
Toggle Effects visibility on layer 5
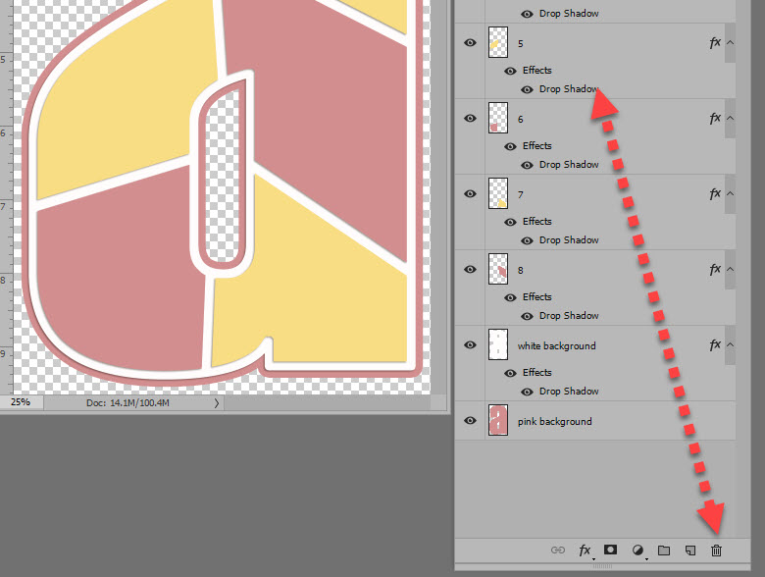[x=510, y=71]
